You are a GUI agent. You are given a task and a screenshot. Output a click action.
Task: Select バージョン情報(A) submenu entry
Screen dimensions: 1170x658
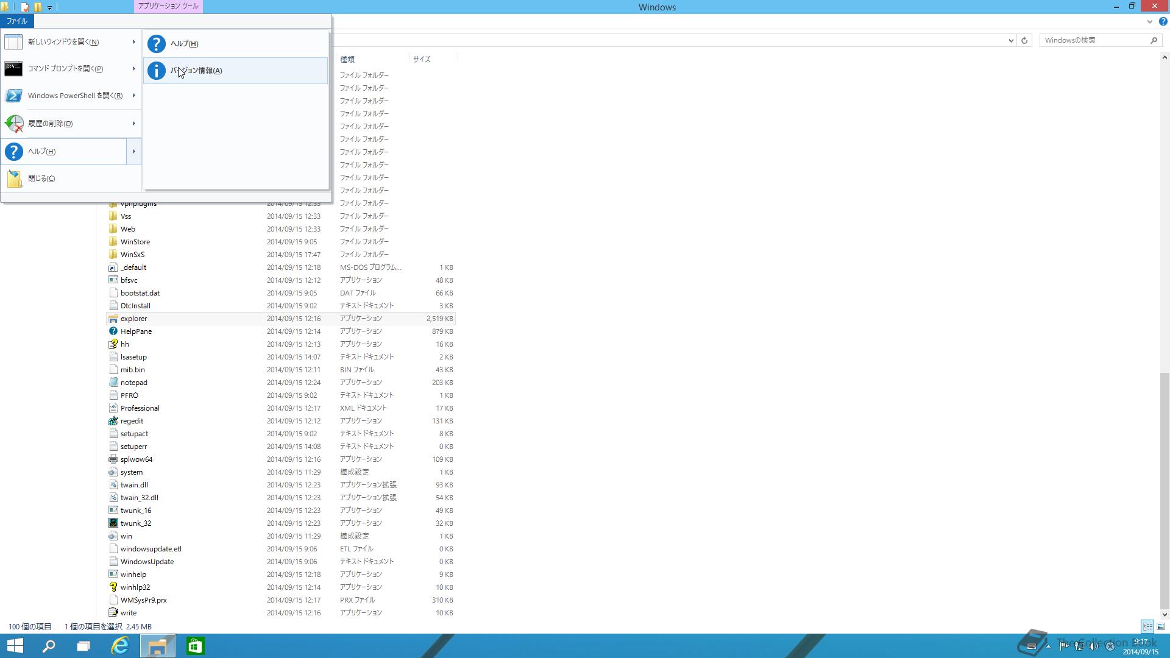tap(236, 71)
